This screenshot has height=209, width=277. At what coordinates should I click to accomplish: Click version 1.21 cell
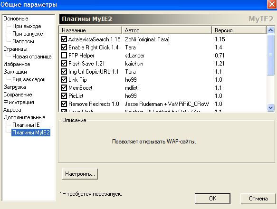[x=220, y=64]
